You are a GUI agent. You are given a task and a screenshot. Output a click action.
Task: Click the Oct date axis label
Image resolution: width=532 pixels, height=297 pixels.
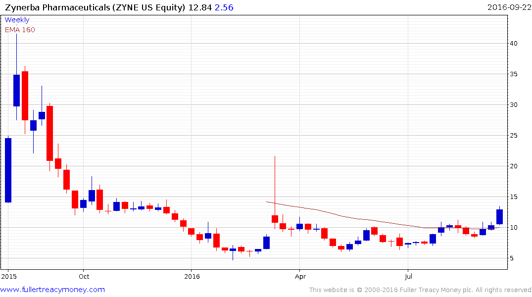point(84,276)
